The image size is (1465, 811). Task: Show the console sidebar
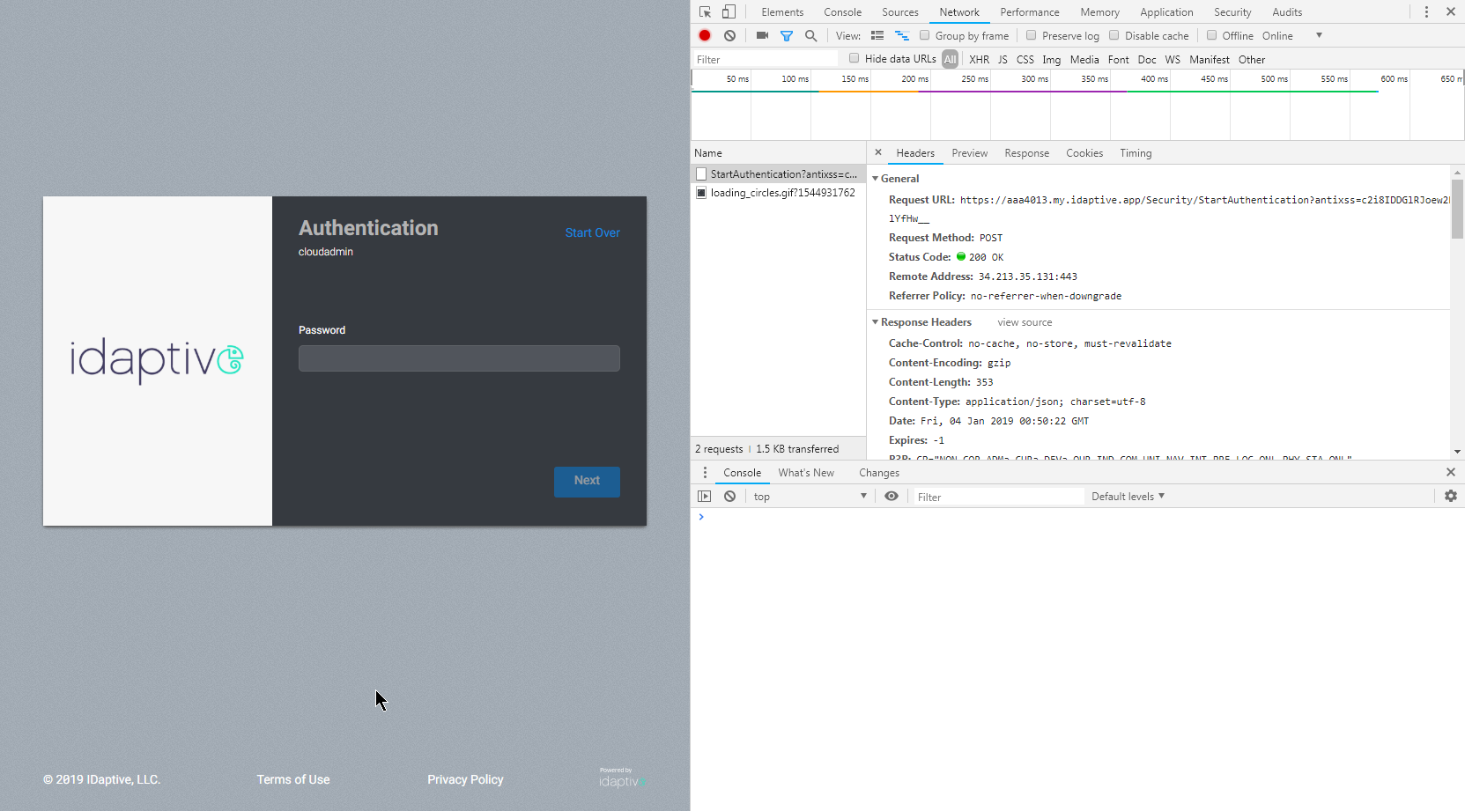[x=704, y=497]
